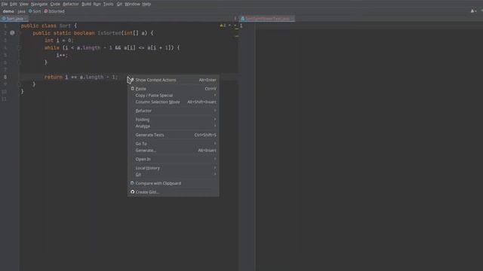The height and width of the screenshot is (271, 483).
Task: Select Create Gist... in context menu
Action: [x=174, y=192]
